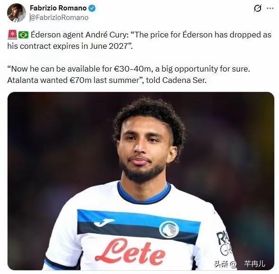
Task: Click the Atalanta club crest on the jersey
Action: 169,229
